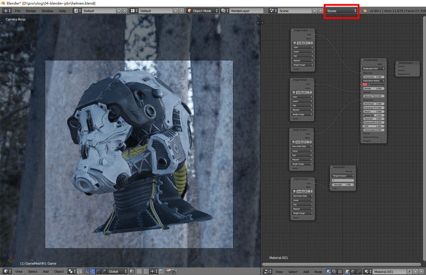Collapse the Material Output node triangle
Image resolution: width=426 pixels, height=275 pixels.
[x=397, y=63]
